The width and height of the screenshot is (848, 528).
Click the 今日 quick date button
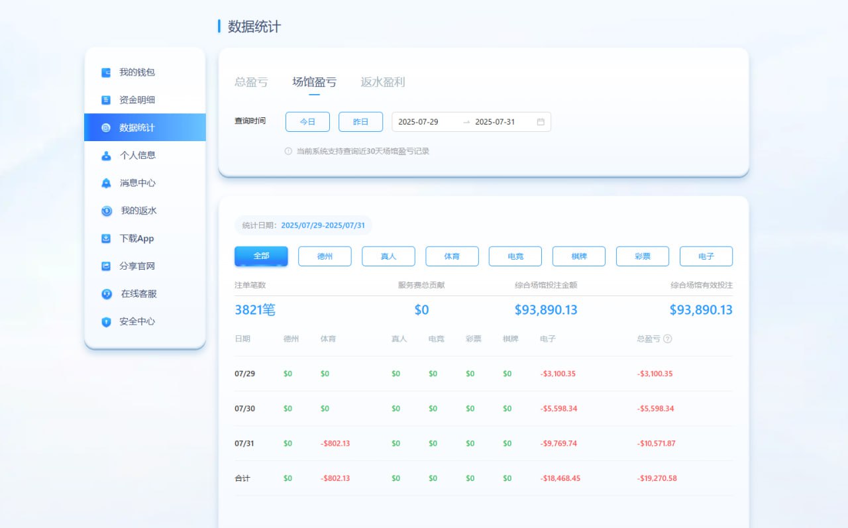[x=307, y=122]
